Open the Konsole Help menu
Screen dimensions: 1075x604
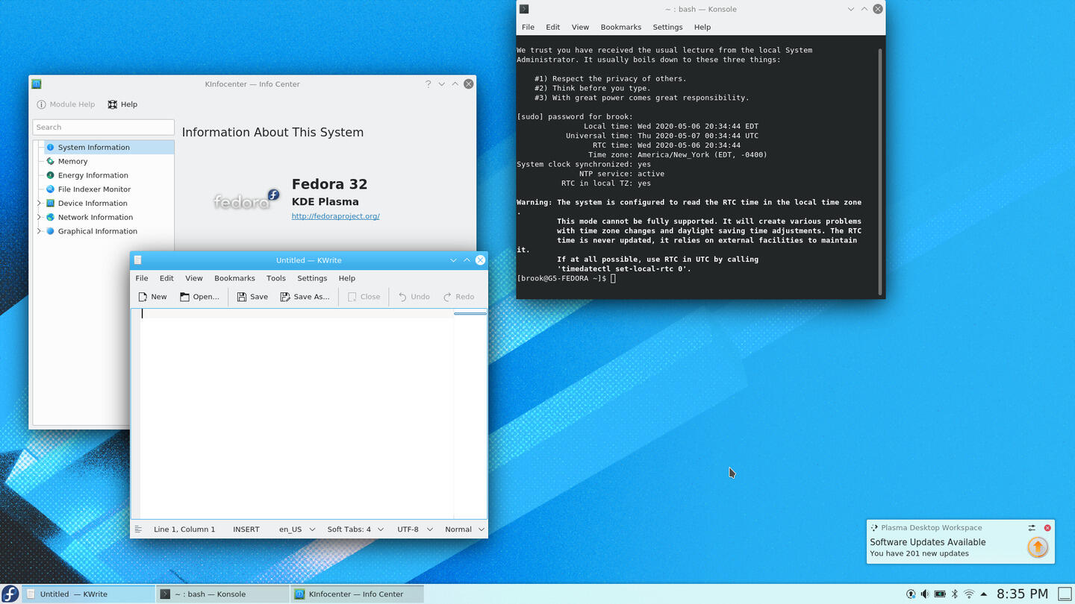tap(702, 27)
